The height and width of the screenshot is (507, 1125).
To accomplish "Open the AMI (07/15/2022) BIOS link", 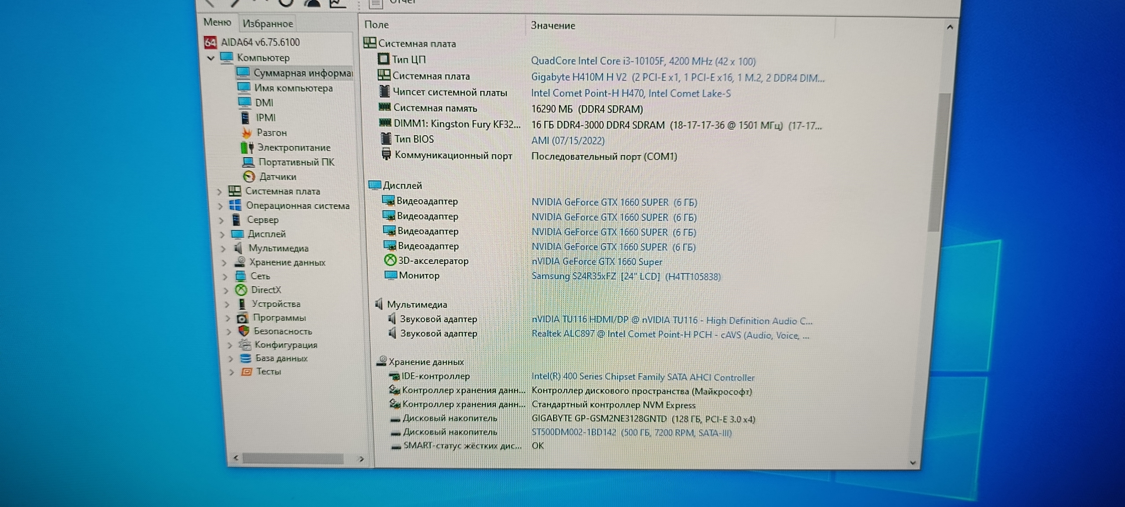I will coord(568,140).
